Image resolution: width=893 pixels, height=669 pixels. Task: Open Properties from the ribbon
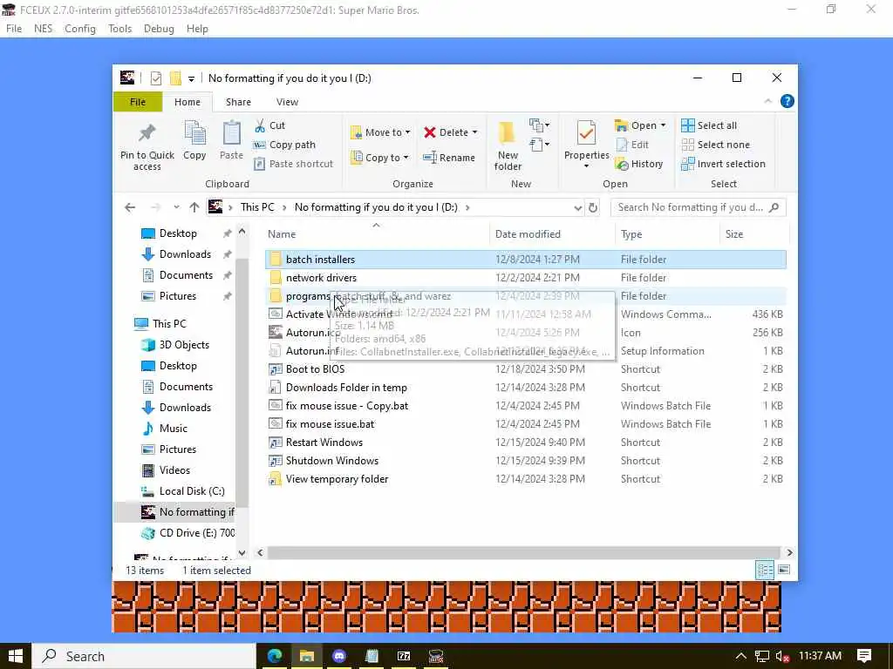(x=587, y=144)
